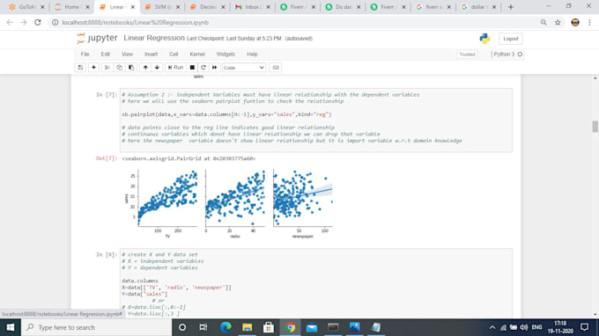Run the selected cell
Viewport: 599px width, 336px height.
point(175,68)
